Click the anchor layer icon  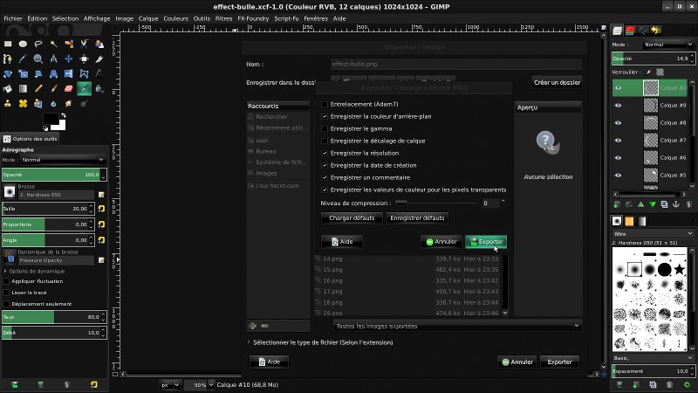coord(675,204)
